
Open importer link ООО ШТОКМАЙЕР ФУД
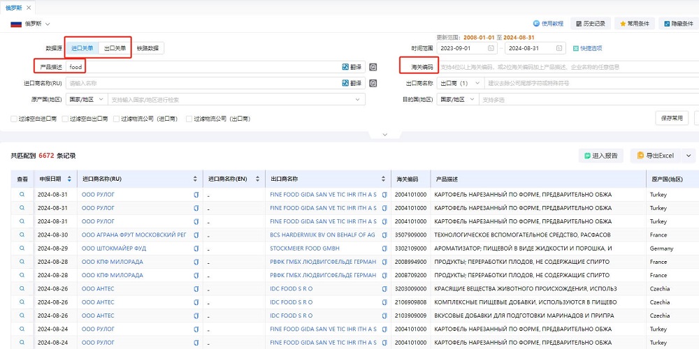[114, 248]
